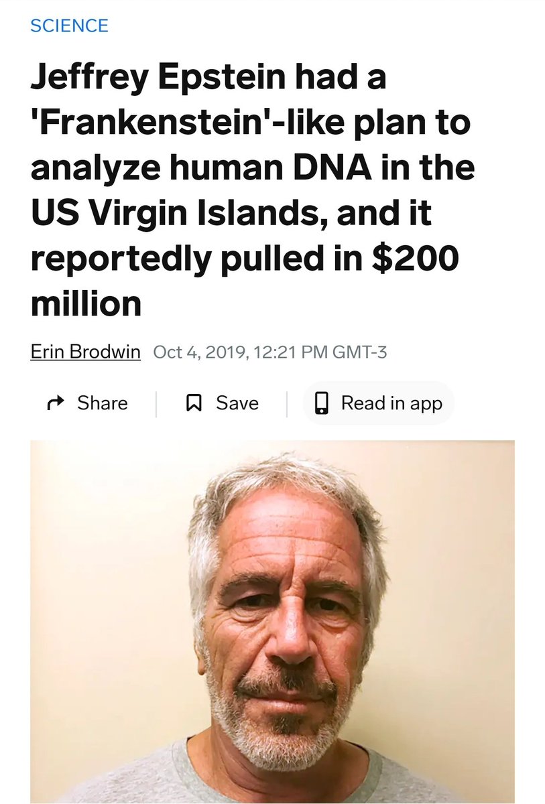Screen dimensions: 545x804
Task: Click the "Share" text label
Action: (x=102, y=403)
